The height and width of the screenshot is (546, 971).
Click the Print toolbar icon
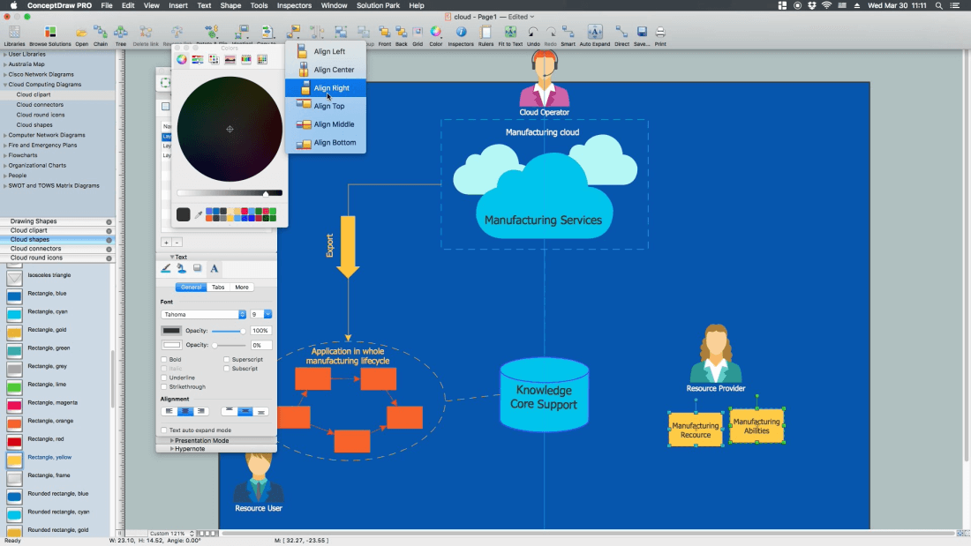pos(660,34)
